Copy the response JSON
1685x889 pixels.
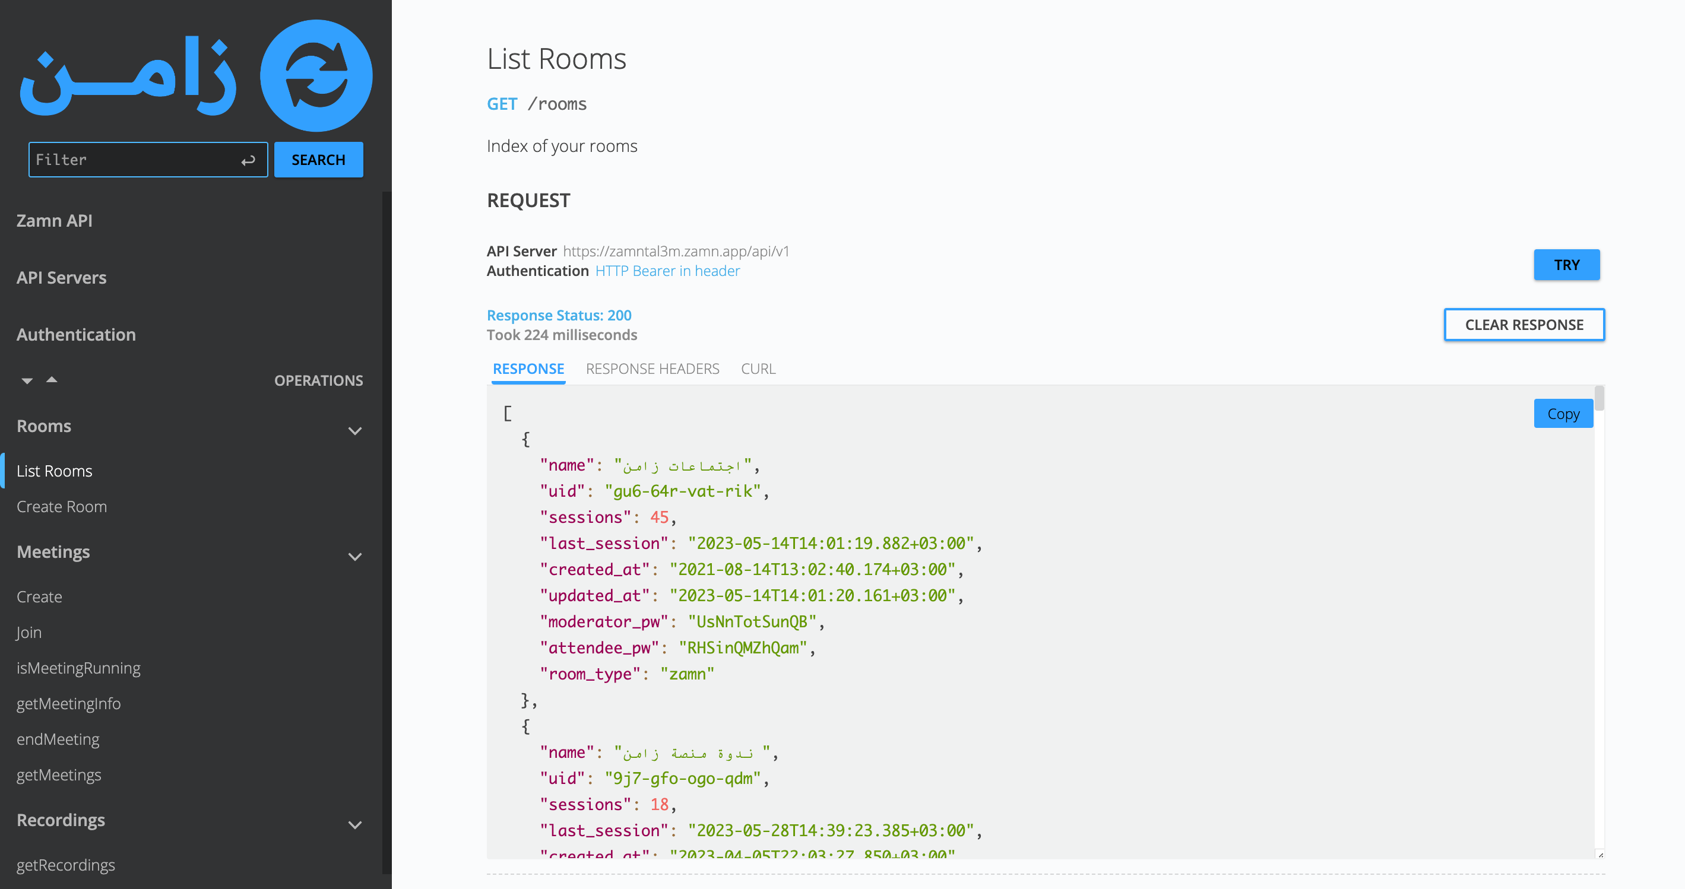tap(1563, 414)
